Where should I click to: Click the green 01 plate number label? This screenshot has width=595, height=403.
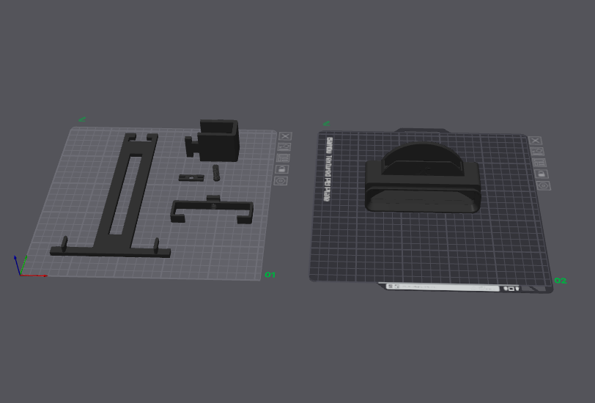270,275
